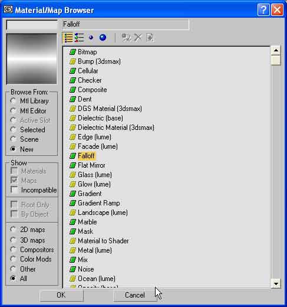Switch to View List plus Icons mode
Image resolution: width=287 pixels, height=307 pixels.
point(79,38)
